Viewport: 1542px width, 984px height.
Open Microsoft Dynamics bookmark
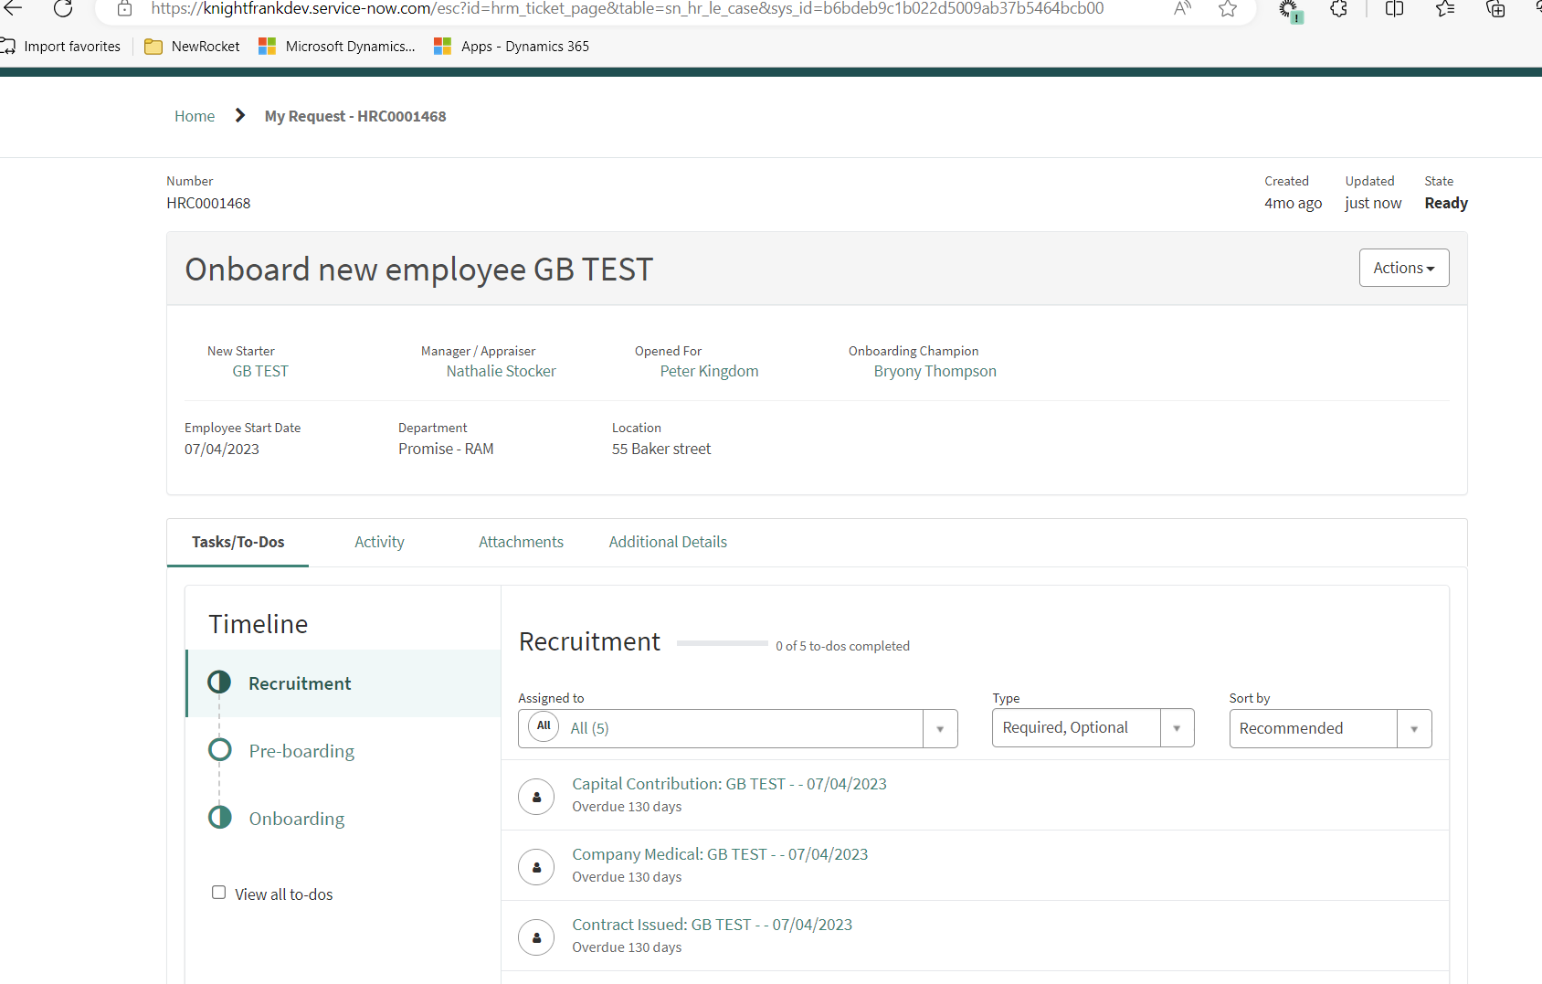point(337,47)
